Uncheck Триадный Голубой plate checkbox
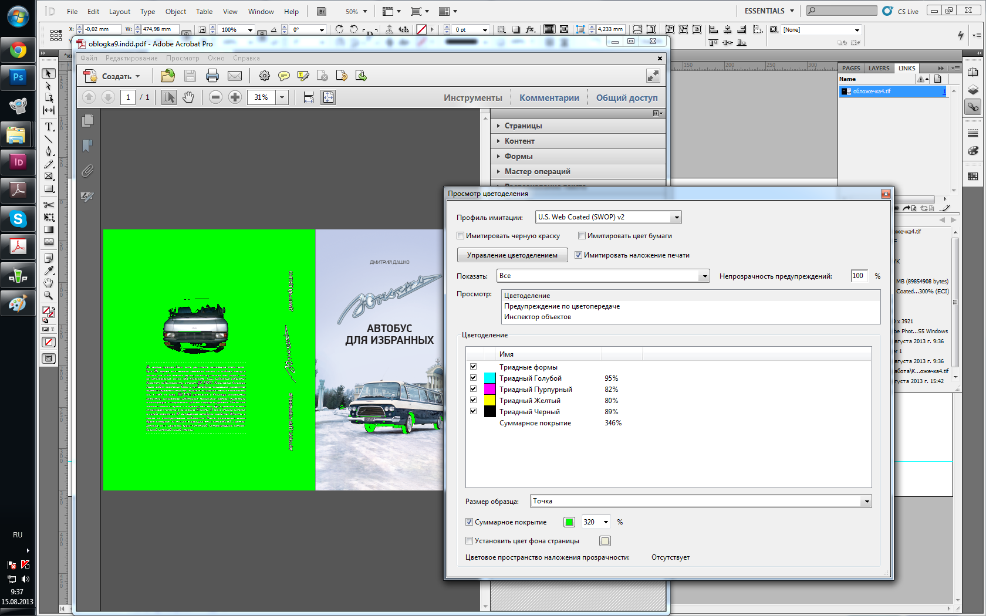Viewport: 986px width, 616px height. point(473,378)
